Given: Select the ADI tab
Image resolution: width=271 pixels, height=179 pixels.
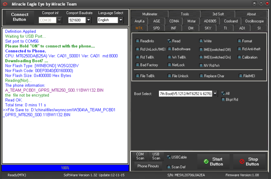Looking at the screenshot, I should click(242, 28).
